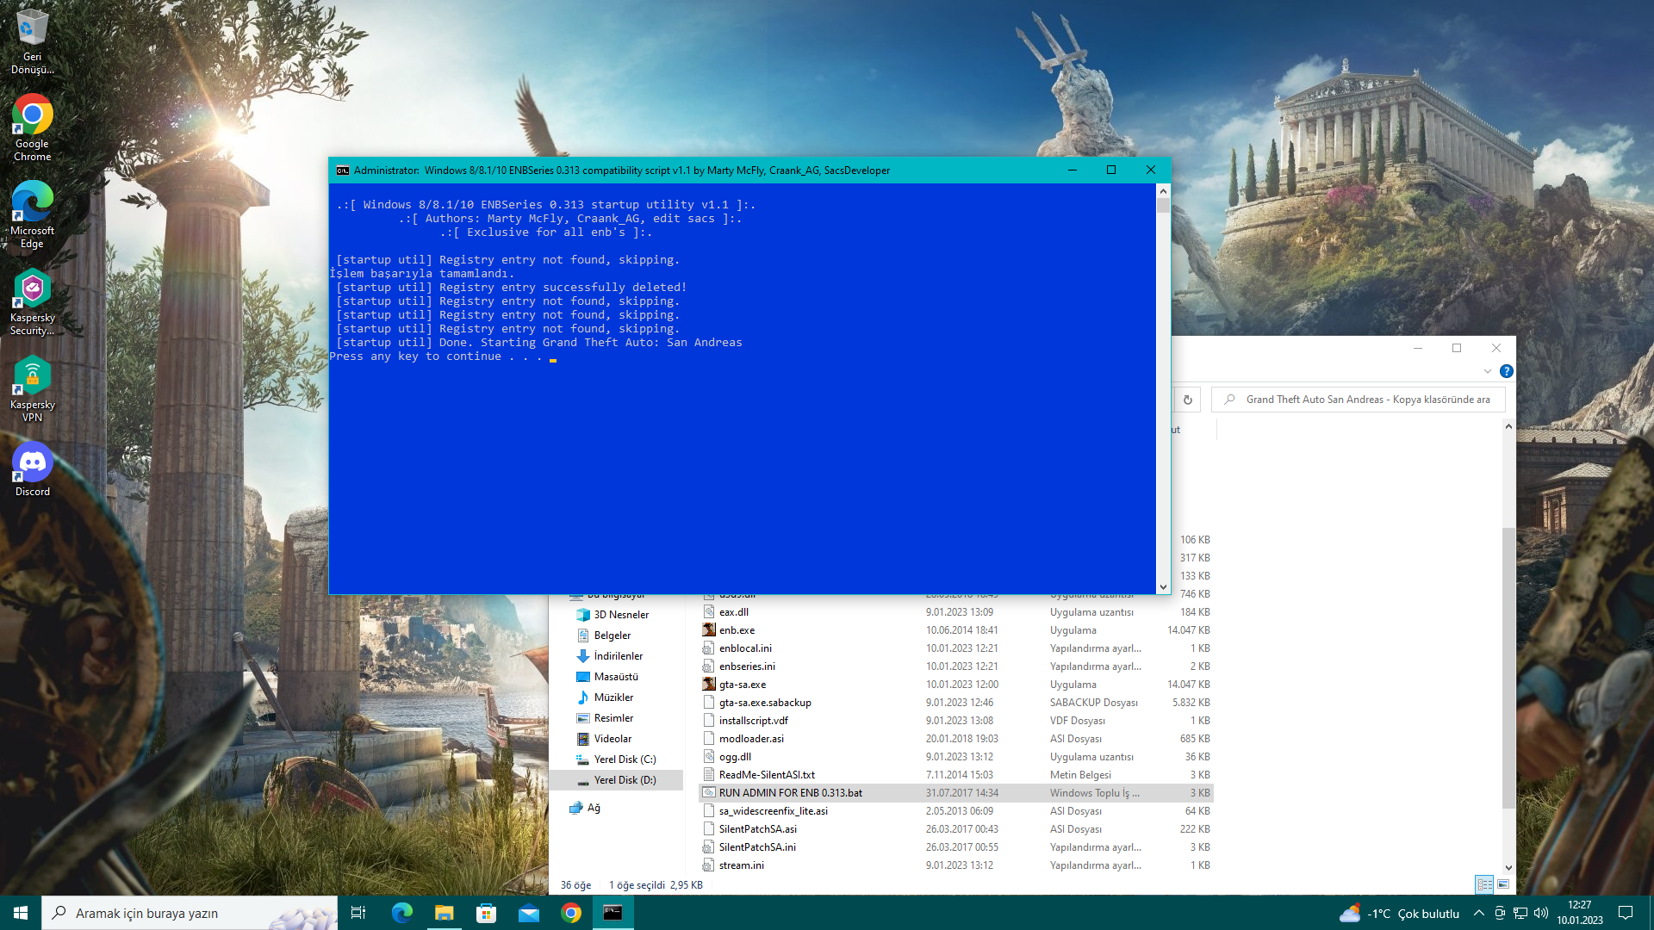Select Yerel Disk (C:) in navigation pane
The height and width of the screenshot is (930, 1654).
coord(625,759)
